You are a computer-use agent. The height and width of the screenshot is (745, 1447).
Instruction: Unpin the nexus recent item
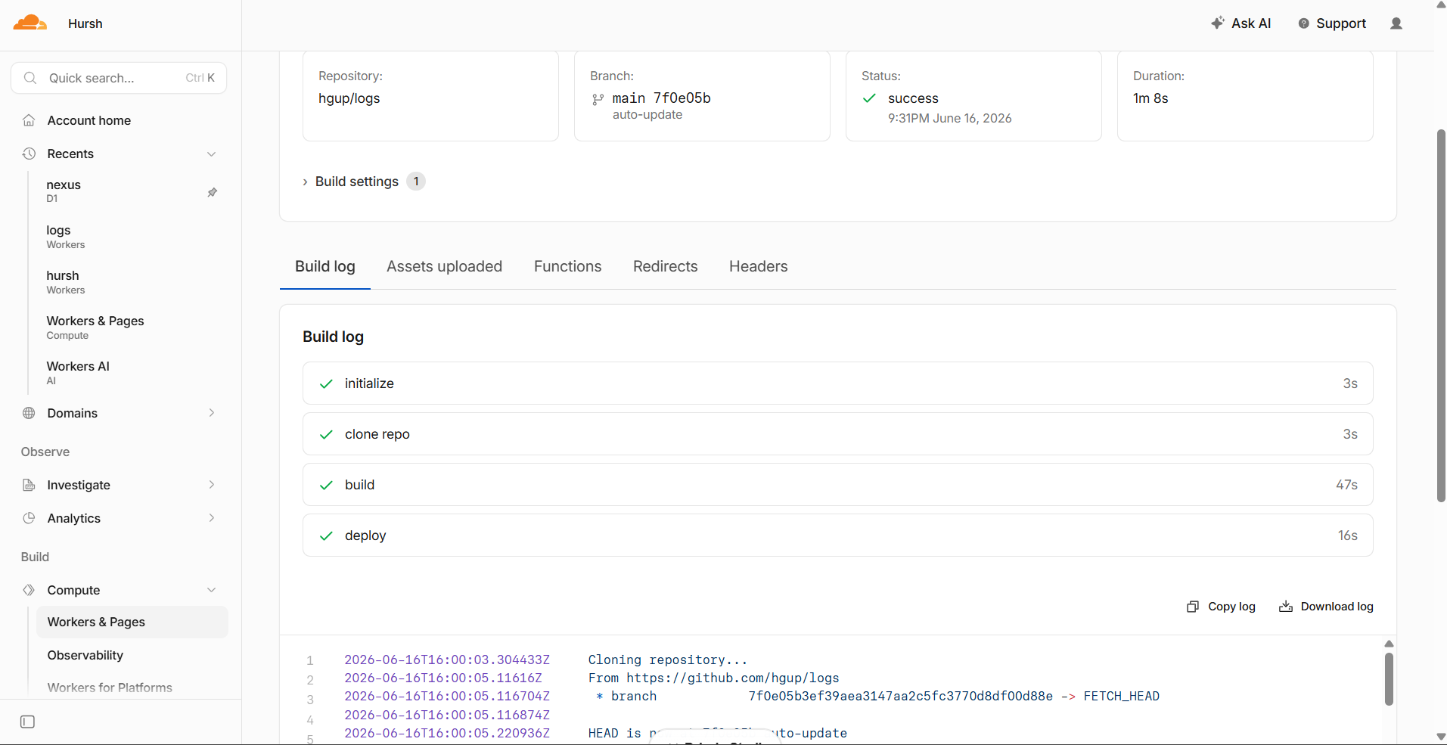tap(213, 192)
